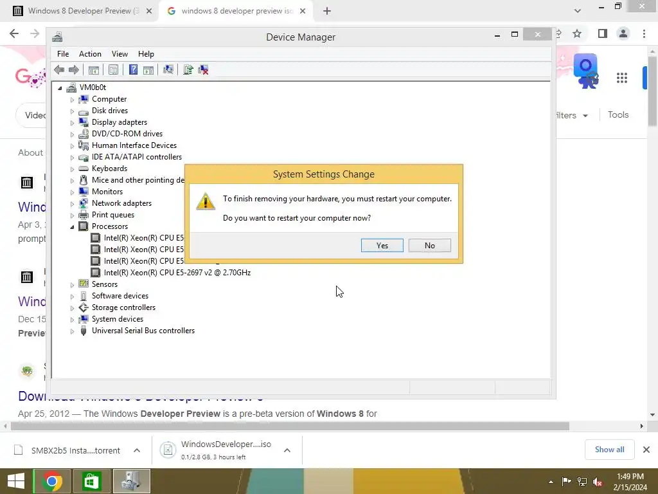Click the Windows Start button on taskbar
This screenshot has height=494, width=658.
click(16, 481)
